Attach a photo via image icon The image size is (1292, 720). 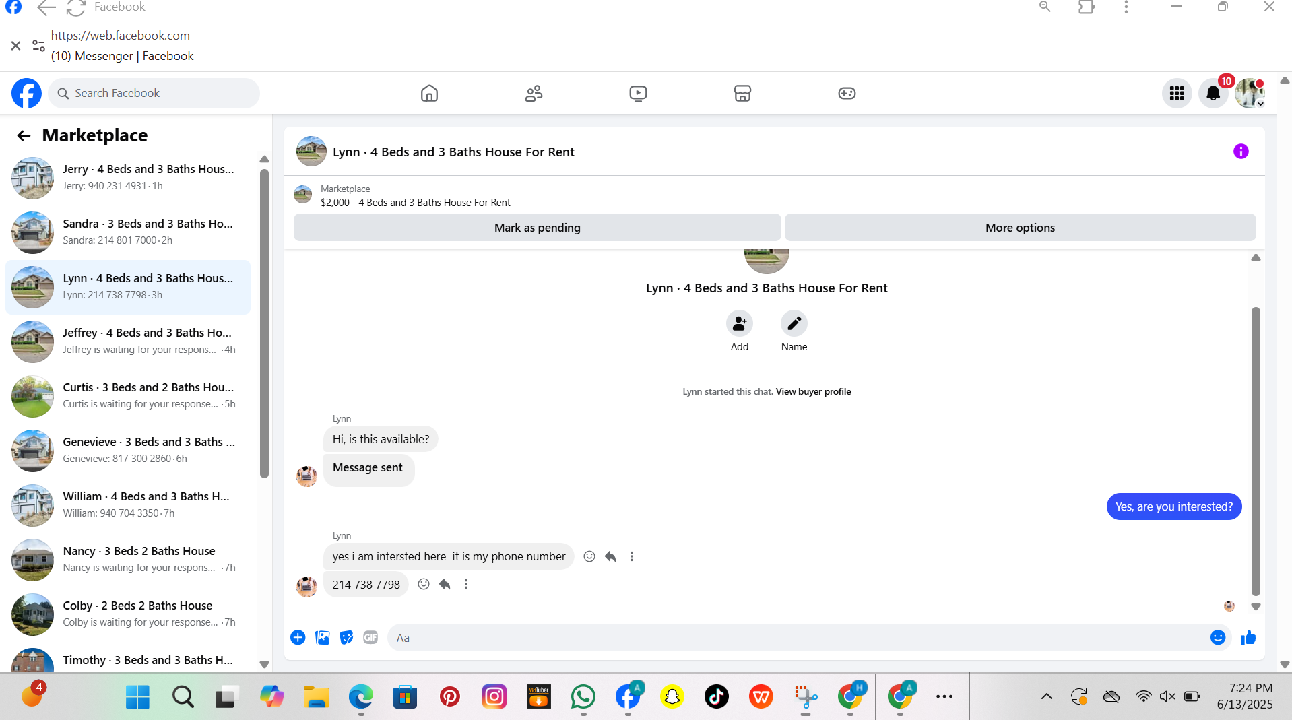(x=323, y=637)
